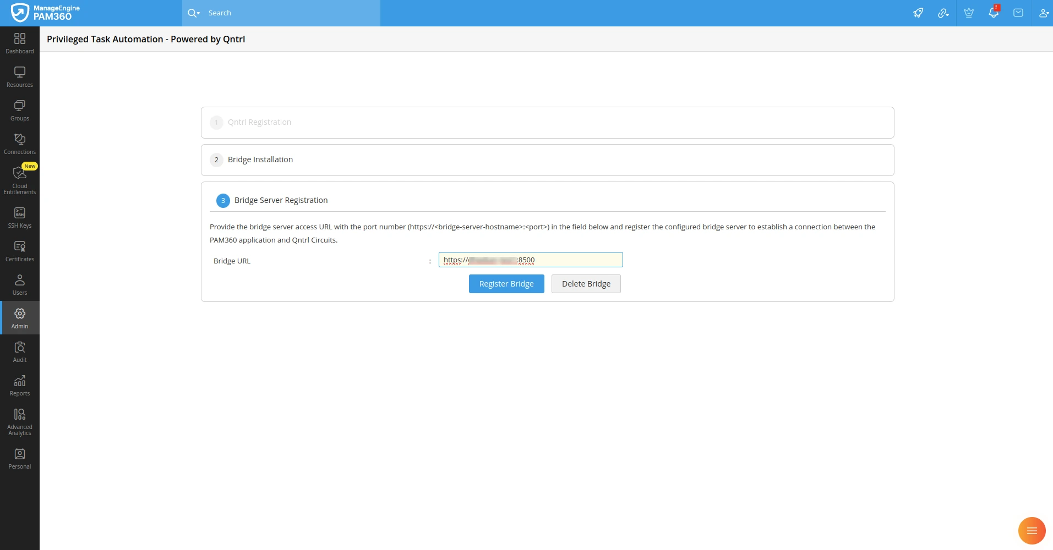The height and width of the screenshot is (550, 1053).
Task: Click the crown upgrade icon
Action: point(969,13)
